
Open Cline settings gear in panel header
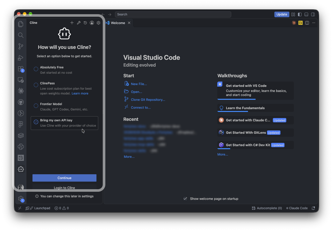98,23
